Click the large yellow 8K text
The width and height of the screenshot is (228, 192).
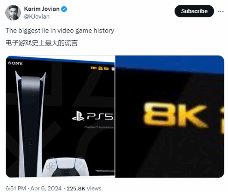pos(175,115)
